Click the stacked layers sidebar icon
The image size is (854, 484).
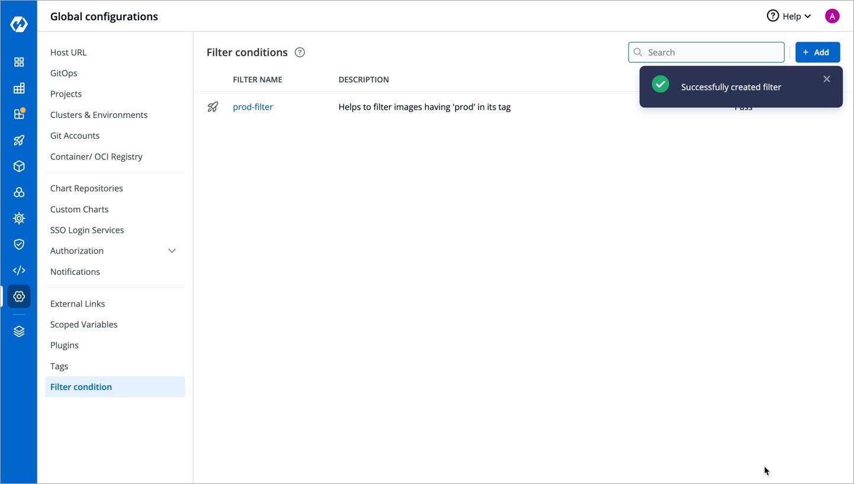[x=19, y=331]
